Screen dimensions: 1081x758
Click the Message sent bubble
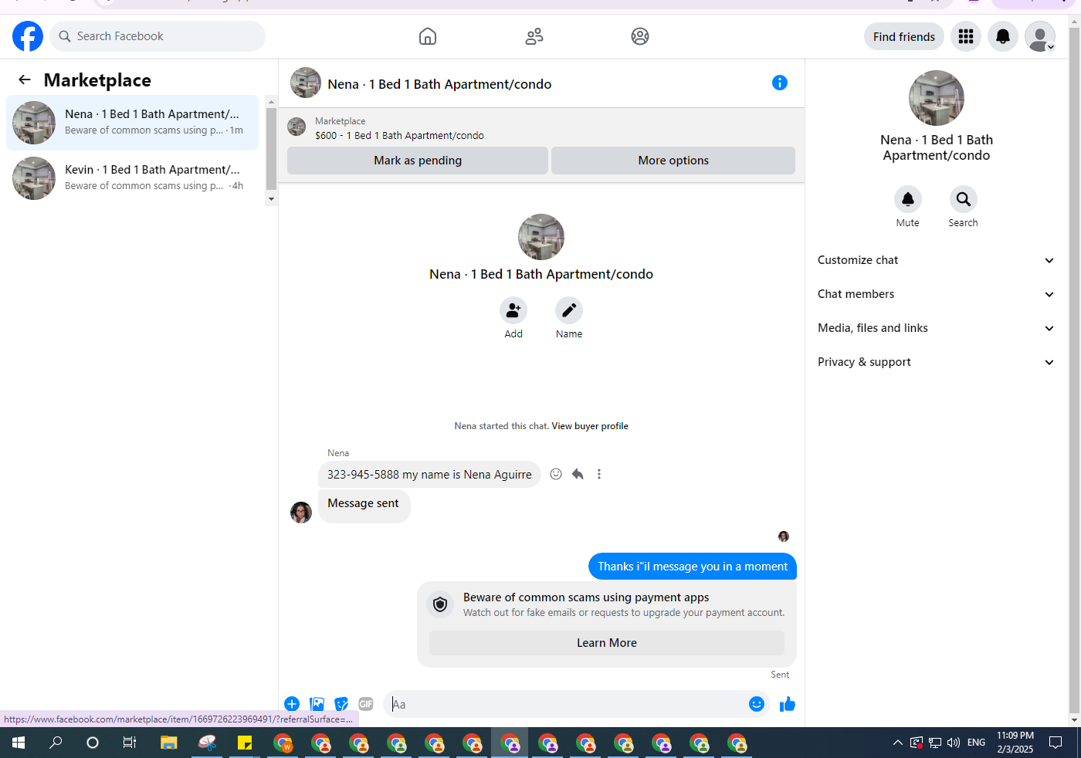364,505
